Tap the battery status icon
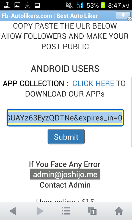 (103, 5)
